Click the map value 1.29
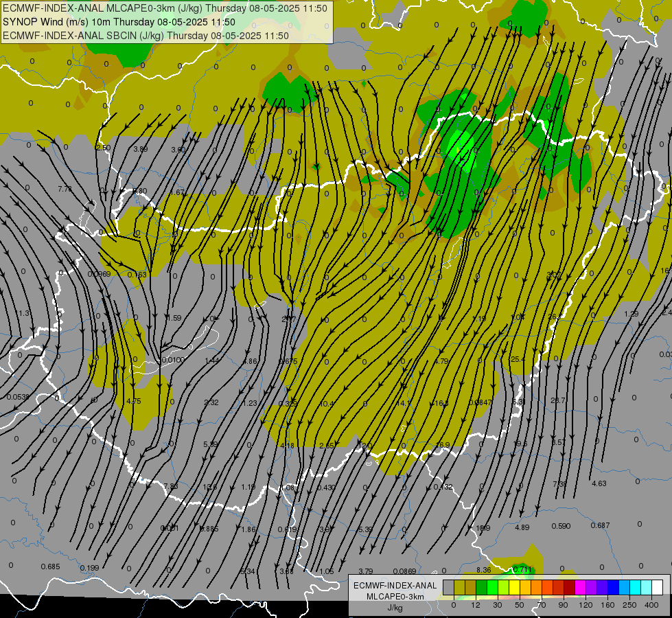 (x=632, y=314)
